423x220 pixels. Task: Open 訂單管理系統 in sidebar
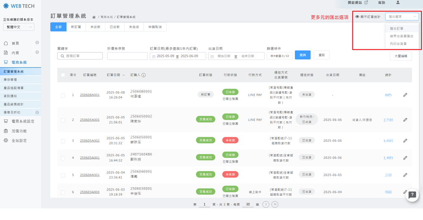[20, 71]
